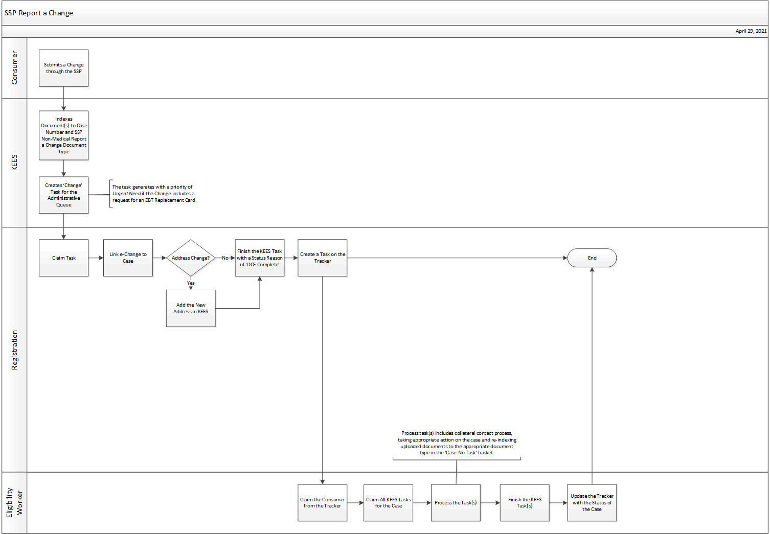Click the 'Indexes Document(s) to Case Number' box
This screenshot has height=534, width=770.
click(x=63, y=135)
